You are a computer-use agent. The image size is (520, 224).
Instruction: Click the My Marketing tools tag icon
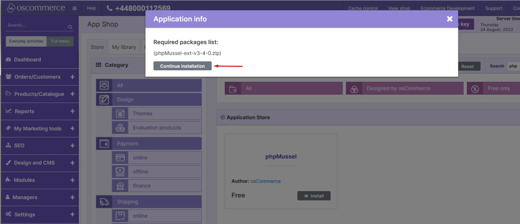coord(8,128)
